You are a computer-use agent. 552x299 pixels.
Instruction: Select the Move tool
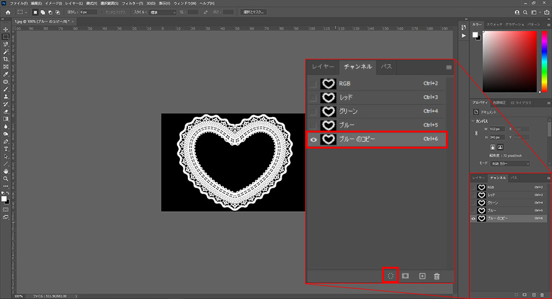coord(6,30)
